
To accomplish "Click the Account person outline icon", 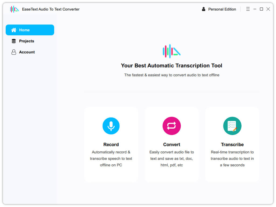I will [14, 52].
